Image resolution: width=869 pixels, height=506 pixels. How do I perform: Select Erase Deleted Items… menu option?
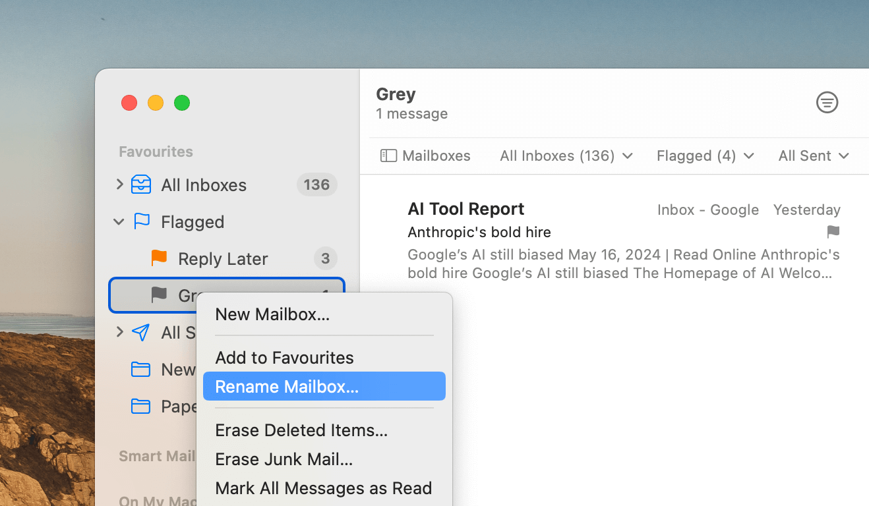(x=301, y=430)
